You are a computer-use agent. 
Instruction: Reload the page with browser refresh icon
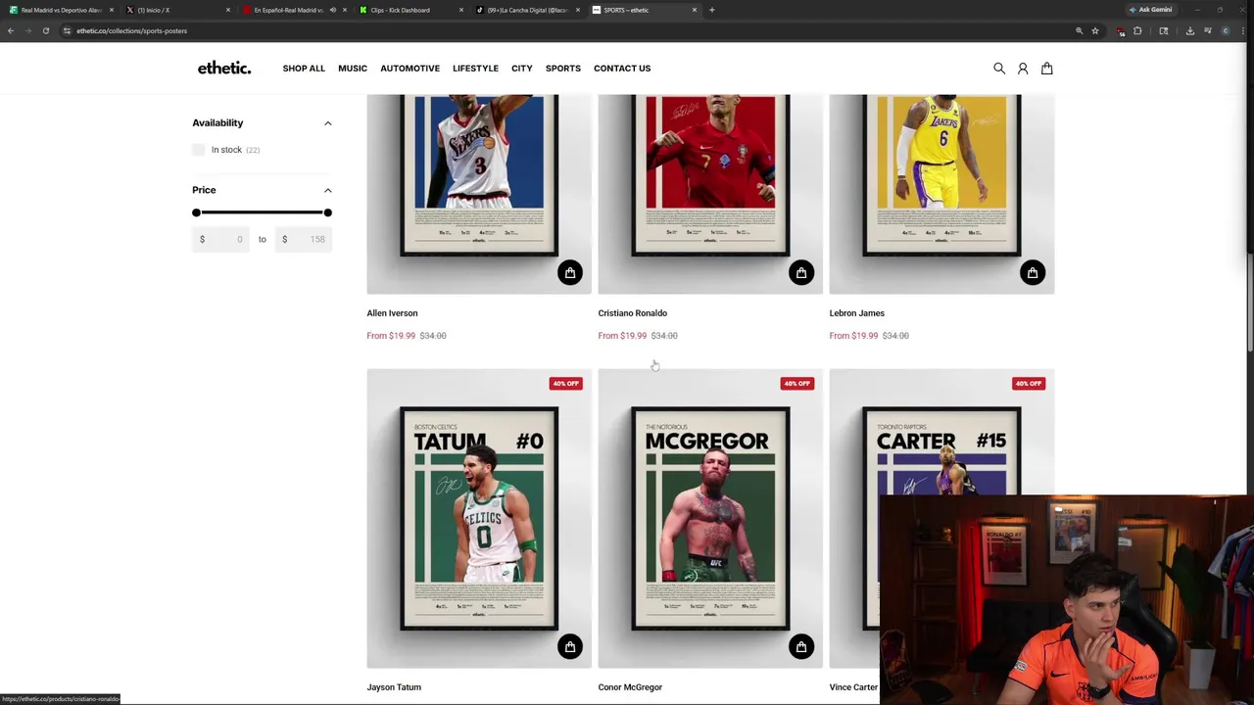tap(45, 30)
